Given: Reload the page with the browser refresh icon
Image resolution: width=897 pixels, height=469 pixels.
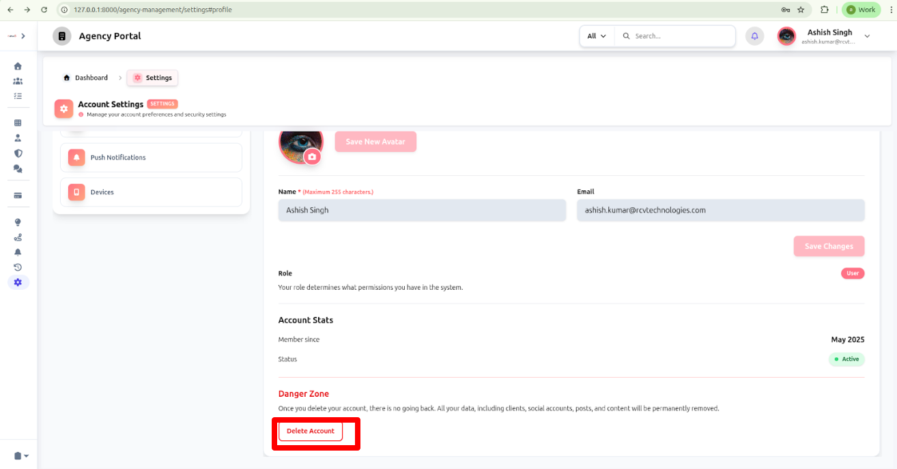Looking at the screenshot, I should click(44, 10).
